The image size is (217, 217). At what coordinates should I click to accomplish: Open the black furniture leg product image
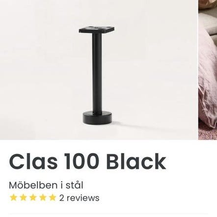(99, 70)
